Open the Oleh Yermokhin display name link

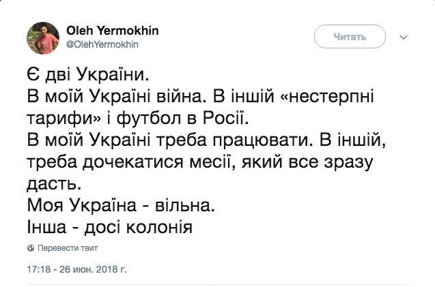pyautogui.click(x=113, y=31)
